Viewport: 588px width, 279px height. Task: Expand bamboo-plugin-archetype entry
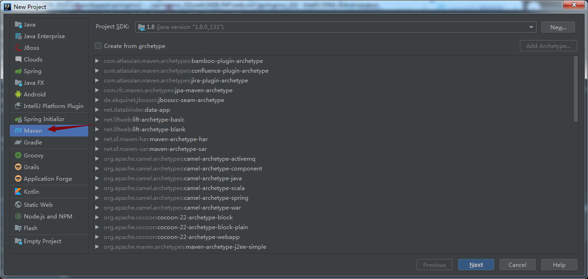click(97, 61)
